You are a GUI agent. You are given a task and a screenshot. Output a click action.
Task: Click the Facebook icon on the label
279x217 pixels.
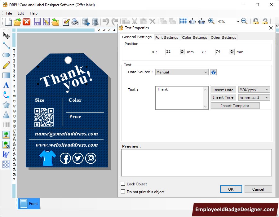65,158
